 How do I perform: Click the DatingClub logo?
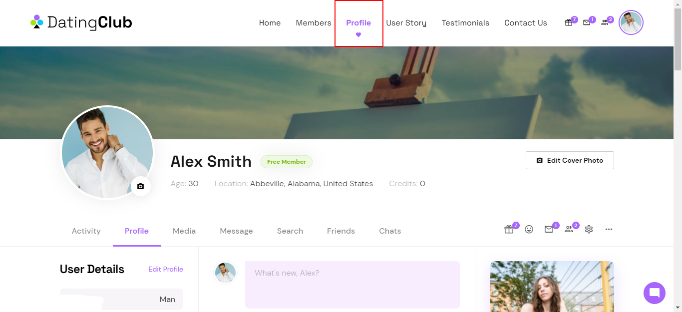coord(81,22)
